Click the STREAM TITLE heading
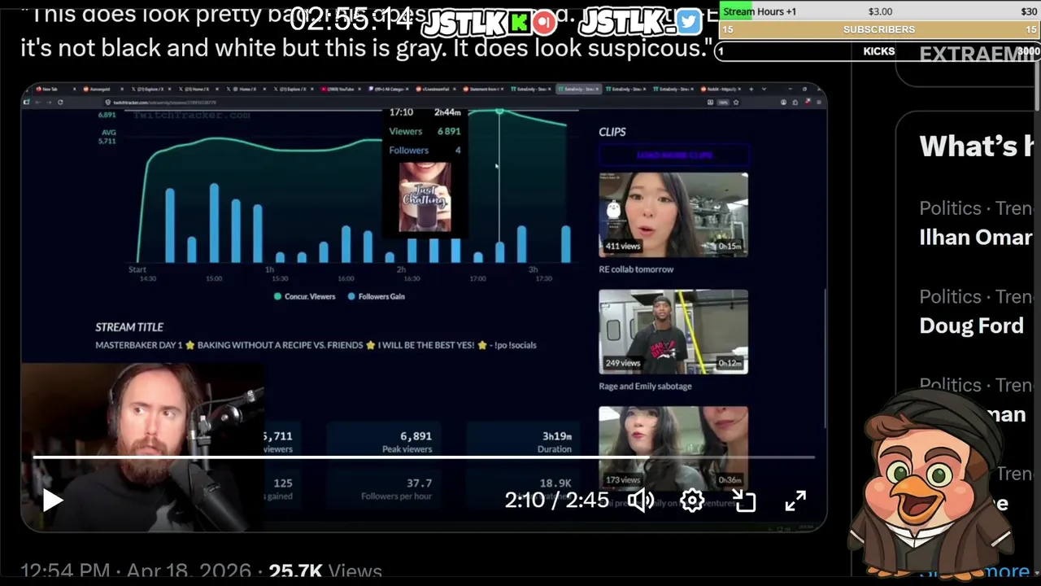The width and height of the screenshot is (1041, 586). pos(129,327)
